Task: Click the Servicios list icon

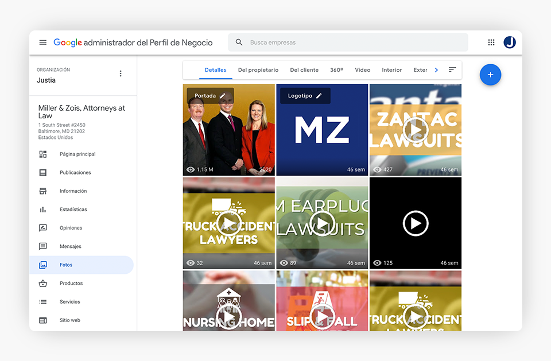Action: click(43, 302)
